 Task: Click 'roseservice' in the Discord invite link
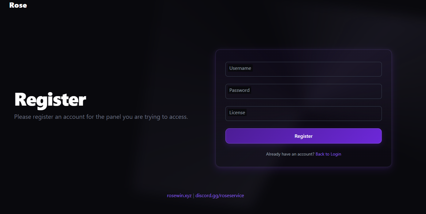(232, 195)
